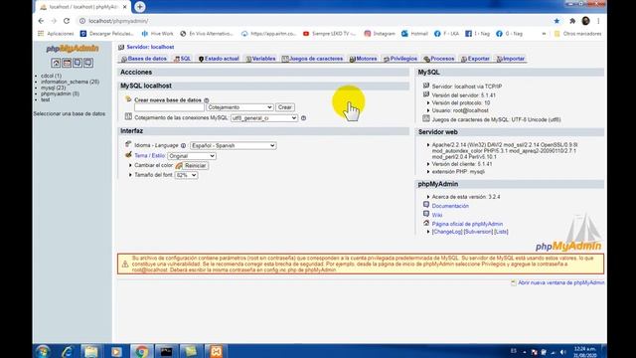
Task: Open the Documentación link
Action: coord(450,206)
